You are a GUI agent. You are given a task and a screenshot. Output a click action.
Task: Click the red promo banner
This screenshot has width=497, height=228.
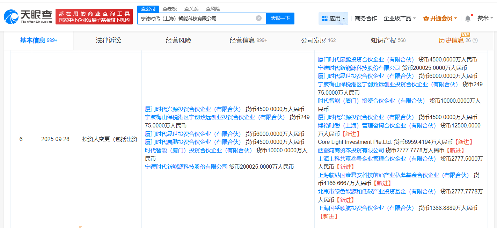click(94, 16)
